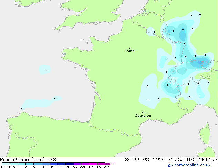Open the weatheronline.co.uk copyright link
Screen dimensions: 218x168
coord(189,165)
